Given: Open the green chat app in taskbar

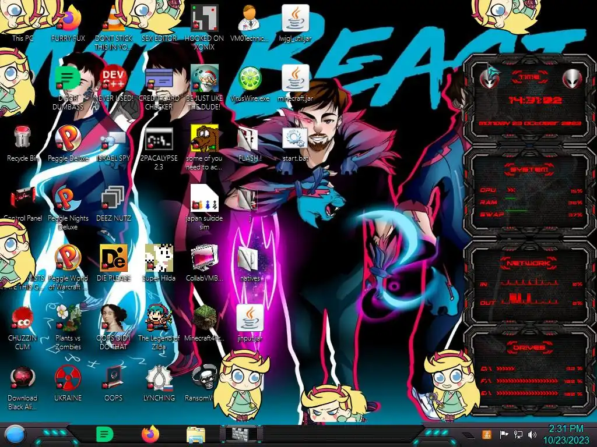Looking at the screenshot, I should [x=105, y=434].
